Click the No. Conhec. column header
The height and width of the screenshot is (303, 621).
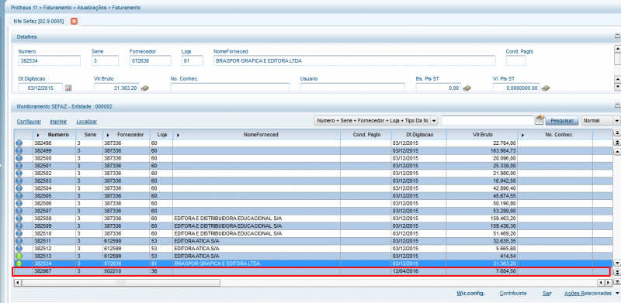555,135
